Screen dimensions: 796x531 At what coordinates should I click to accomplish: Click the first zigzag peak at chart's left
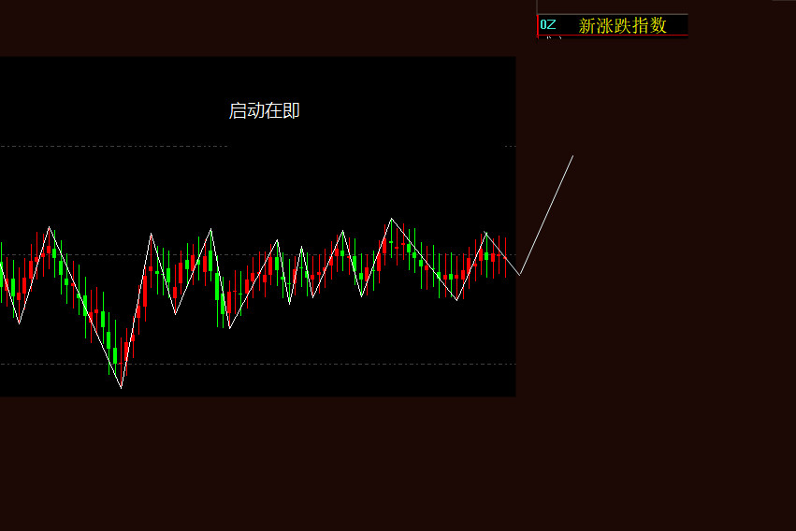[50, 226]
